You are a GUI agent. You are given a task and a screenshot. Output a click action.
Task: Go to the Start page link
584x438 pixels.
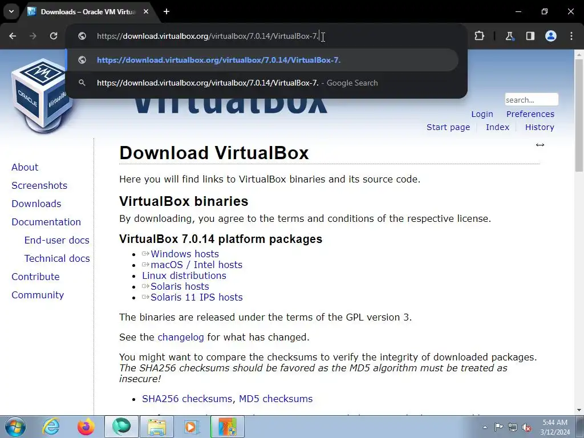click(448, 127)
